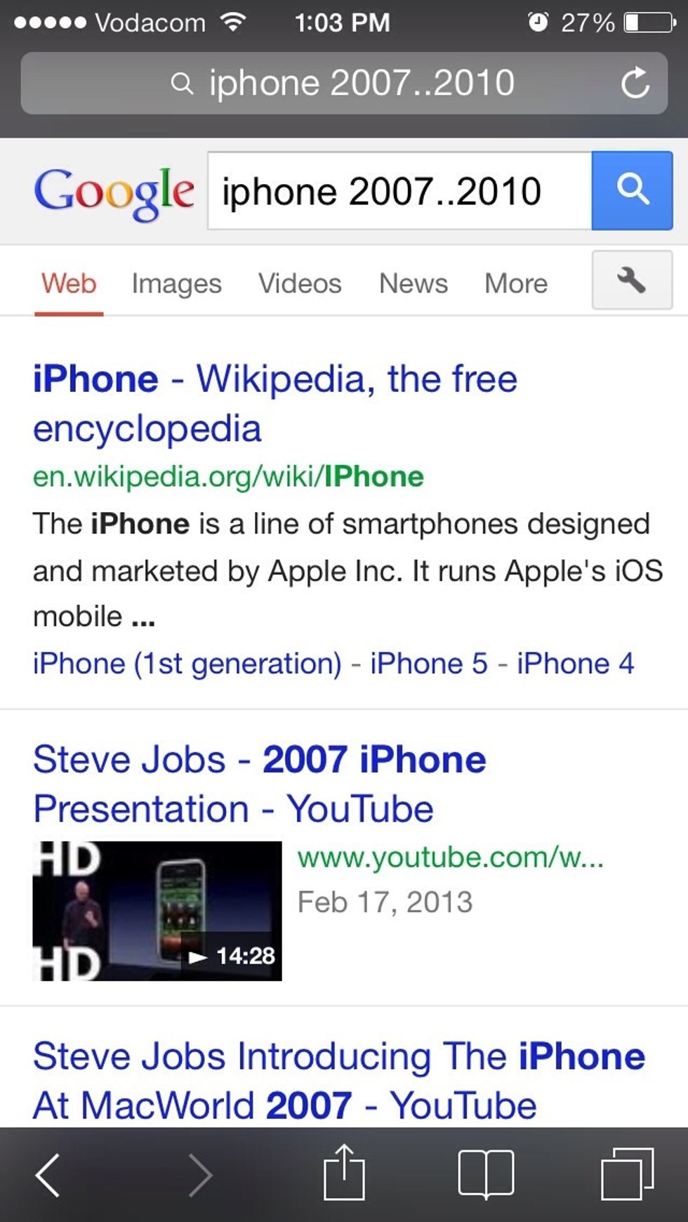Click the blue Google search magnifier button
The height and width of the screenshot is (1222, 688).
pyautogui.click(x=632, y=190)
